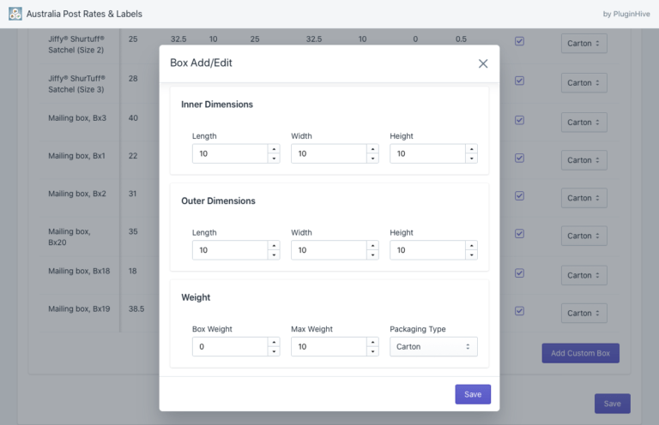Uncheck the Mailing box, Bx3 checkbox
The width and height of the screenshot is (659, 425).
(519, 121)
